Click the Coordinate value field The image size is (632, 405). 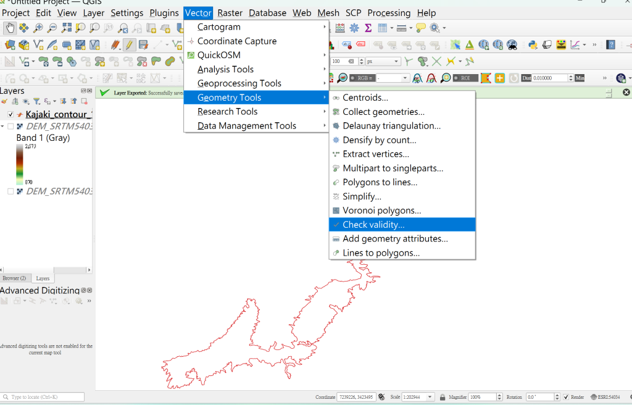[x=356, y=397]
